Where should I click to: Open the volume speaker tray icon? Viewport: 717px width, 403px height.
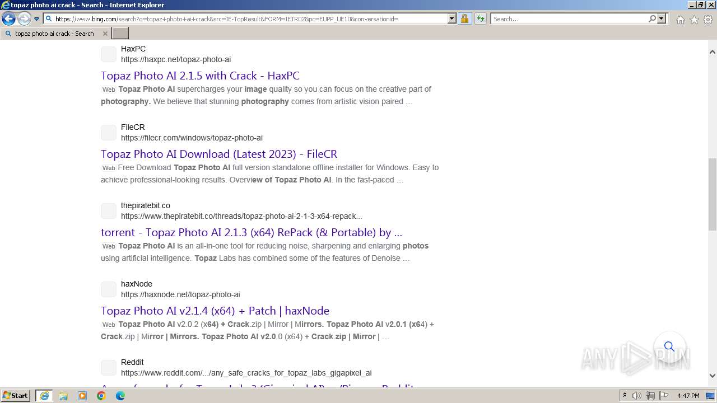(x=637, y=396)
